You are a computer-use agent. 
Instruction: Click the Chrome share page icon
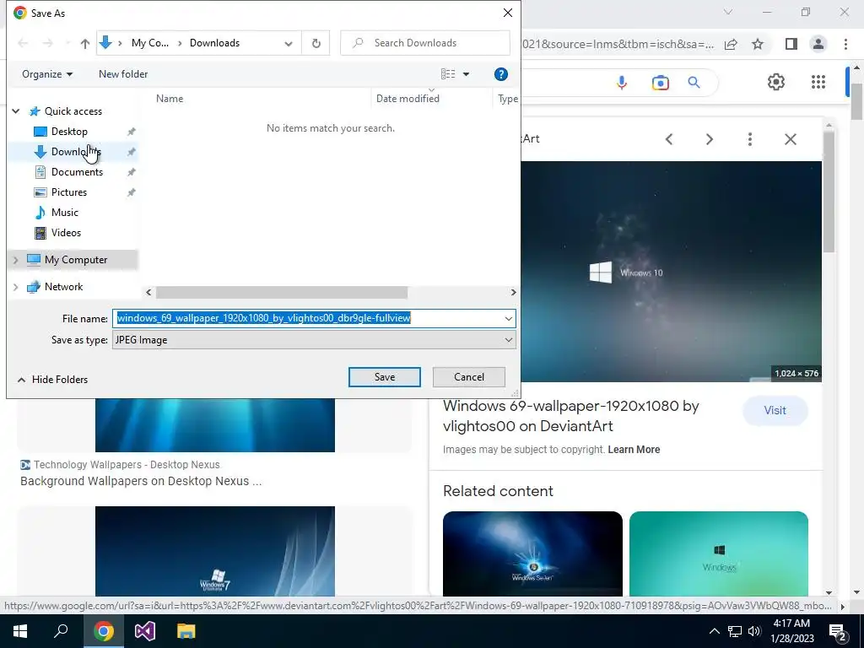click(x=731, y=44)
